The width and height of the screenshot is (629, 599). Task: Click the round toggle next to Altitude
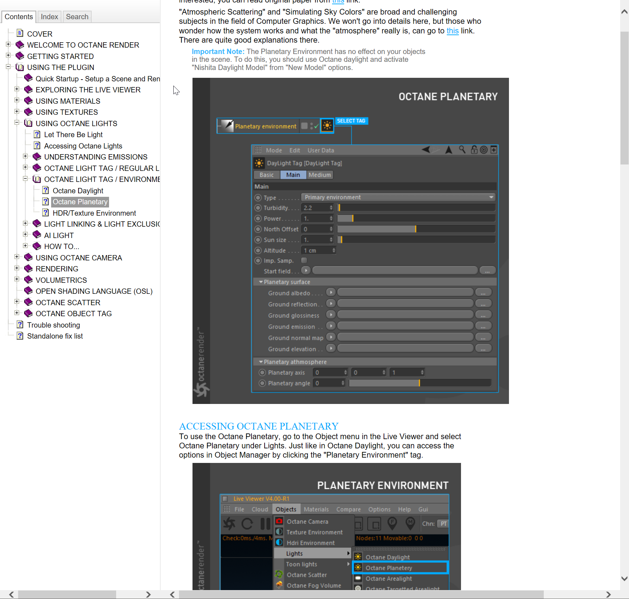[258, 250]
